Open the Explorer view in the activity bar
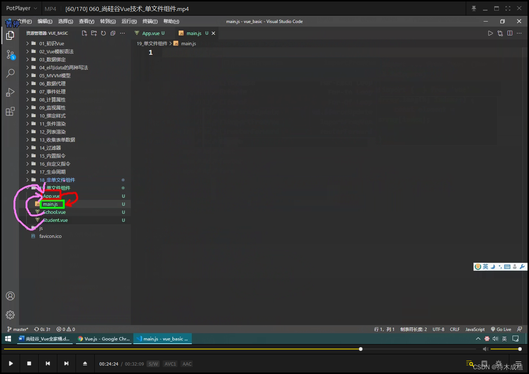Viewport: 529px width, 374px height. [x=10, y=35]
